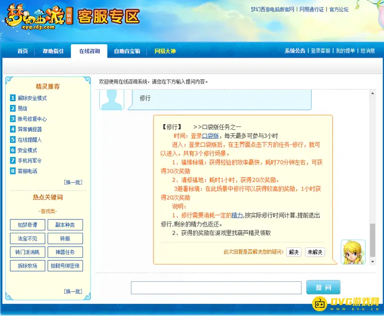Click the 客服电话 recommendation
Viewport: 384px width, 316px height.
[27, 171]
